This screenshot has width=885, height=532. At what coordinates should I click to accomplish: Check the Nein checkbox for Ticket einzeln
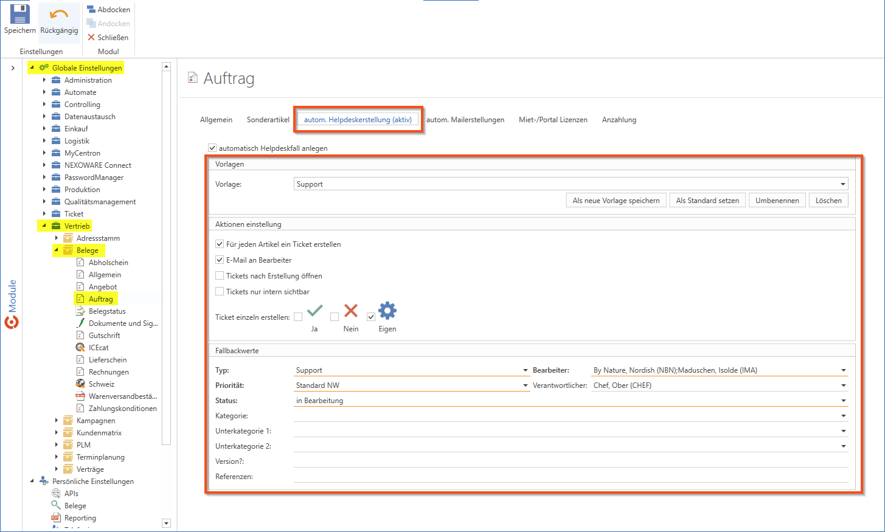tap(335, 317)
